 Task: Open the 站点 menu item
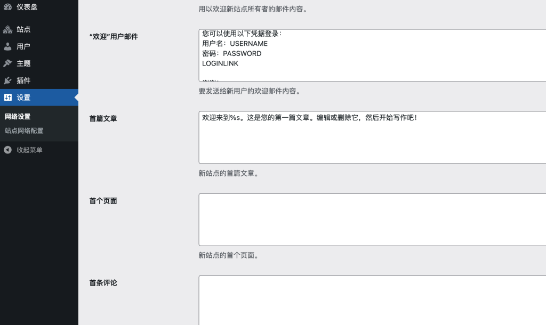coord(23,29)
